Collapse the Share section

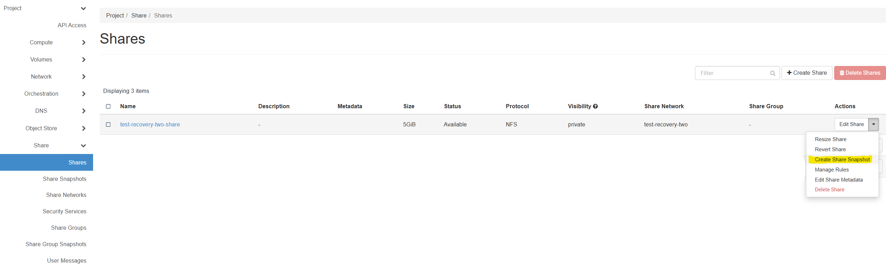point(83,146)
